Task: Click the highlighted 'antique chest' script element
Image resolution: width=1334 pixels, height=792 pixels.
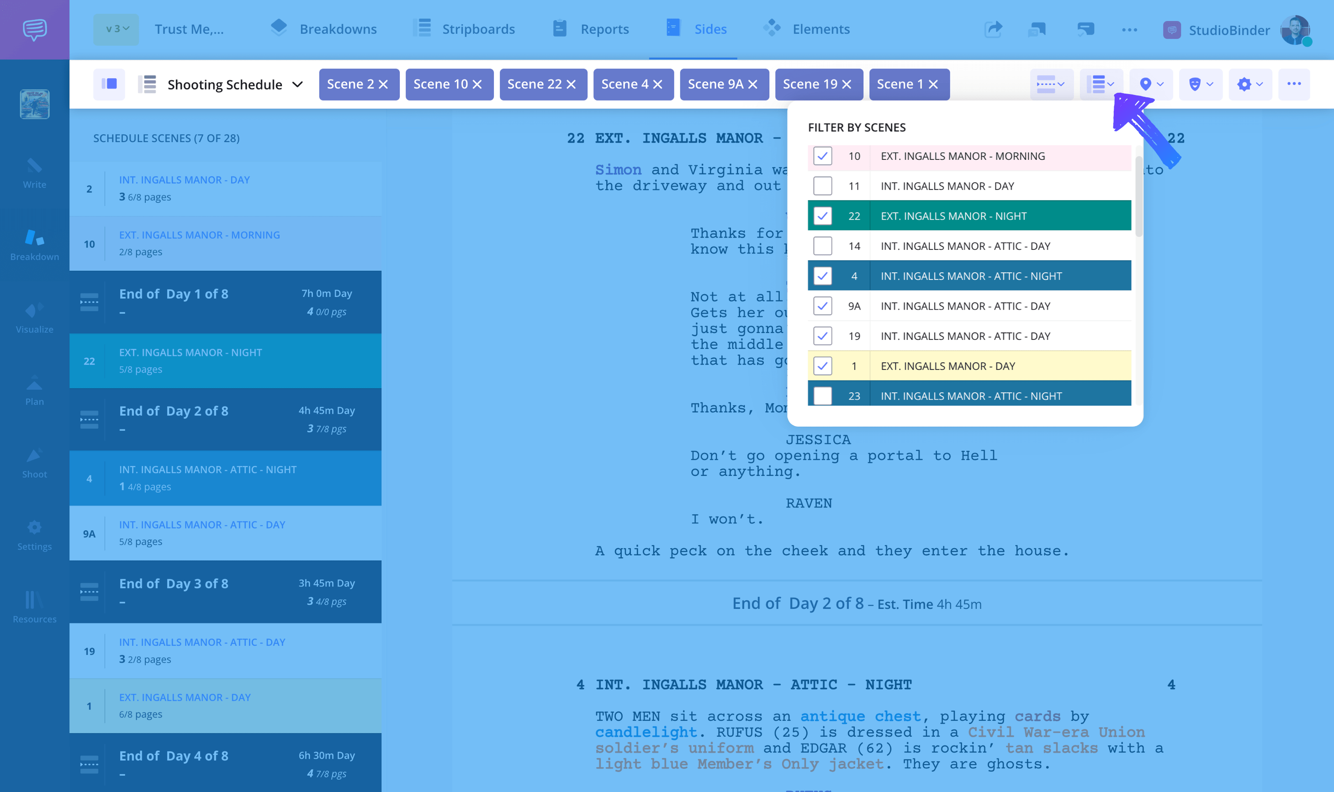Action: (861, 716)
